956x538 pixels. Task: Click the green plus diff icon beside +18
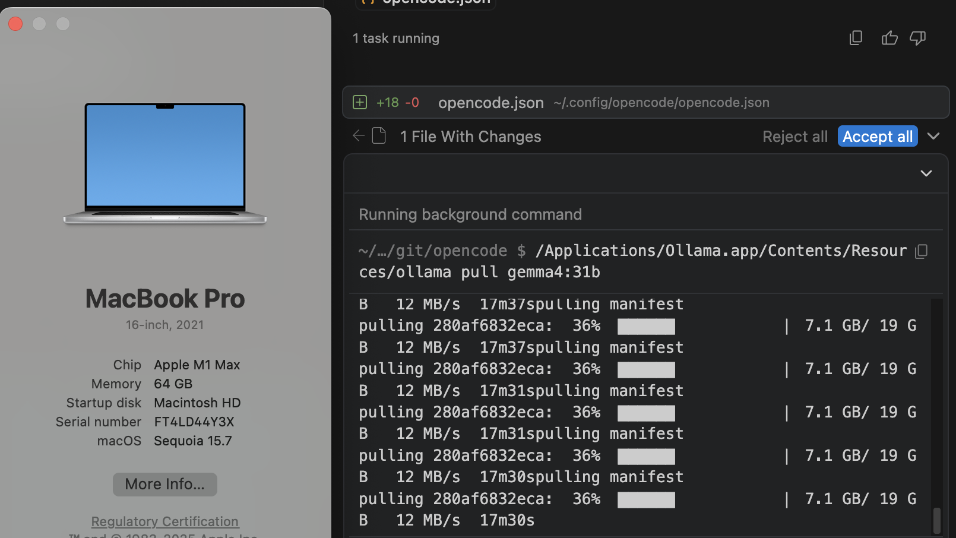360,102
